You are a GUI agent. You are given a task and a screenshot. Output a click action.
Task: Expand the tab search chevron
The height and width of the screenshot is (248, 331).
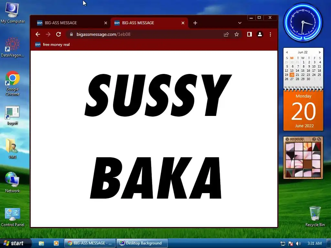click(240, 23)
